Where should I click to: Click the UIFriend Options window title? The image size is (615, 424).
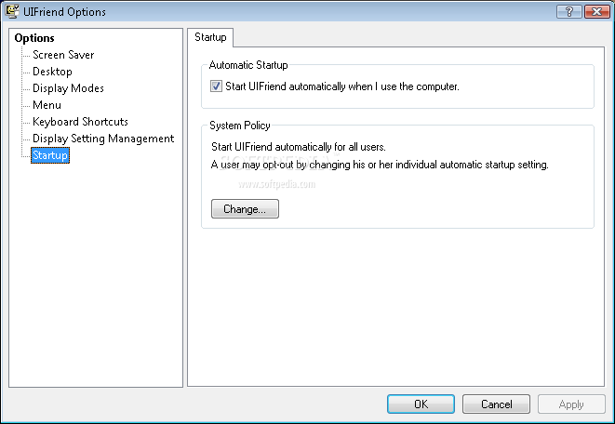click(x=64, y=12)
